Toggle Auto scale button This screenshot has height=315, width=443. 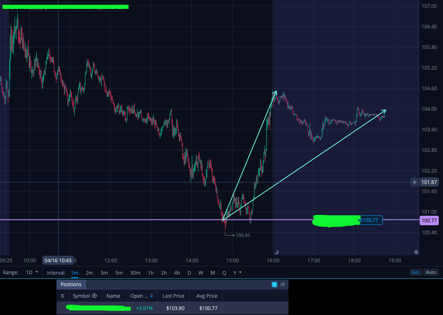pyautogui.click(x=431, y=272)
